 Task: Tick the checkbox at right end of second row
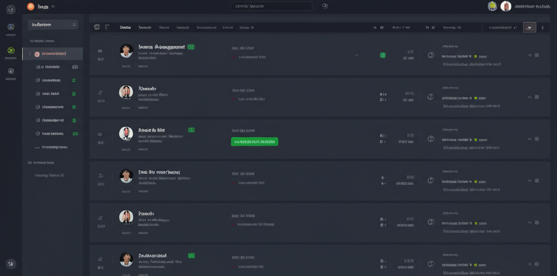pyautogui.click(x=536, y=97)
